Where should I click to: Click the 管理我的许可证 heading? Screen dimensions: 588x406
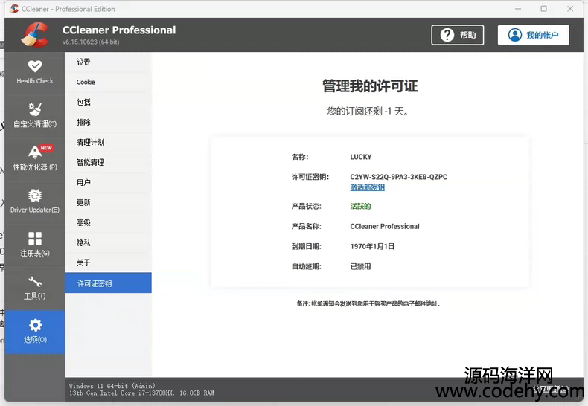click(x=370, y=86)
